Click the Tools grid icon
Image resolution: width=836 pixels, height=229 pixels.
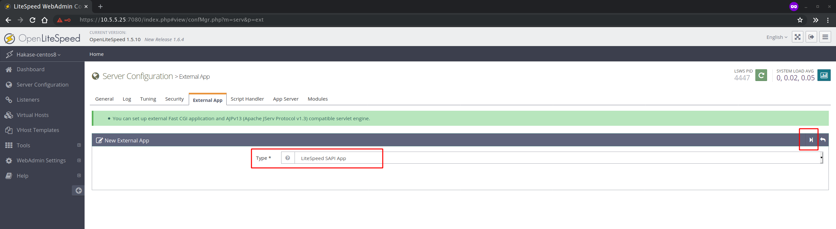click(9, 145)
